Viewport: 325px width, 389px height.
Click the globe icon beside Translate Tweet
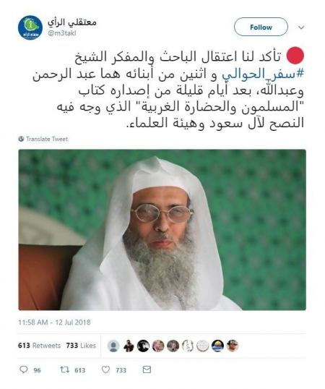(x=21, y=139)
